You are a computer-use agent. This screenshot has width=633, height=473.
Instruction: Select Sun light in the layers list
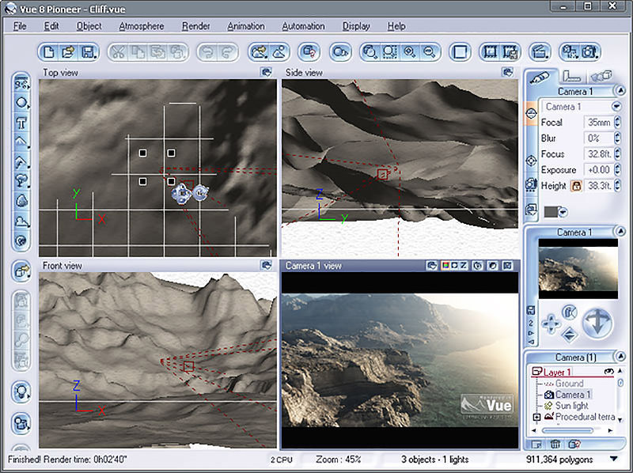[571, 406]
